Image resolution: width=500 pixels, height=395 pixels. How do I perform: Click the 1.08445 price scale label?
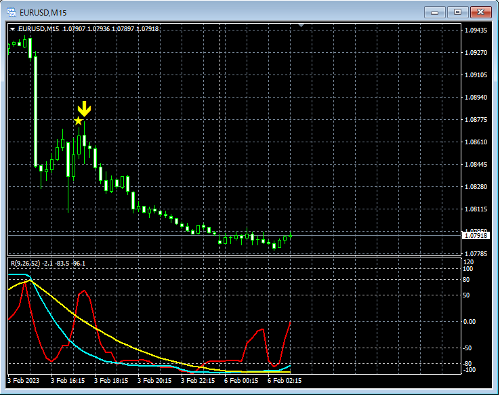point(476,165)
